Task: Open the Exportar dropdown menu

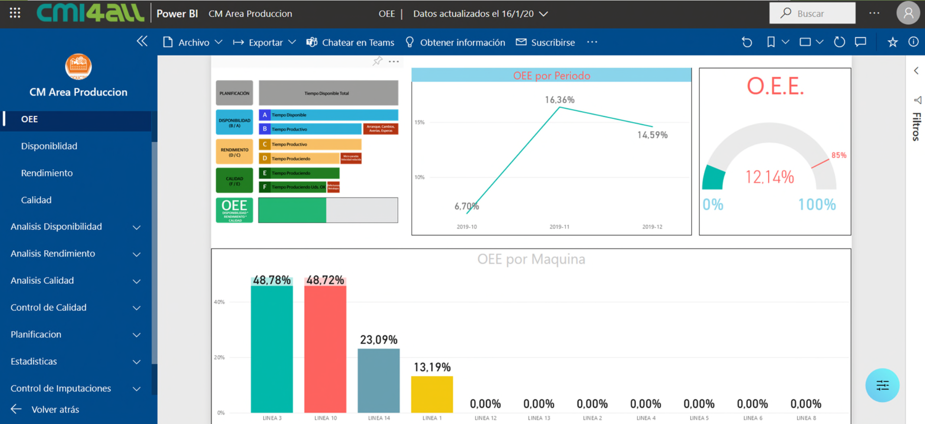Action: click(265, 42)
